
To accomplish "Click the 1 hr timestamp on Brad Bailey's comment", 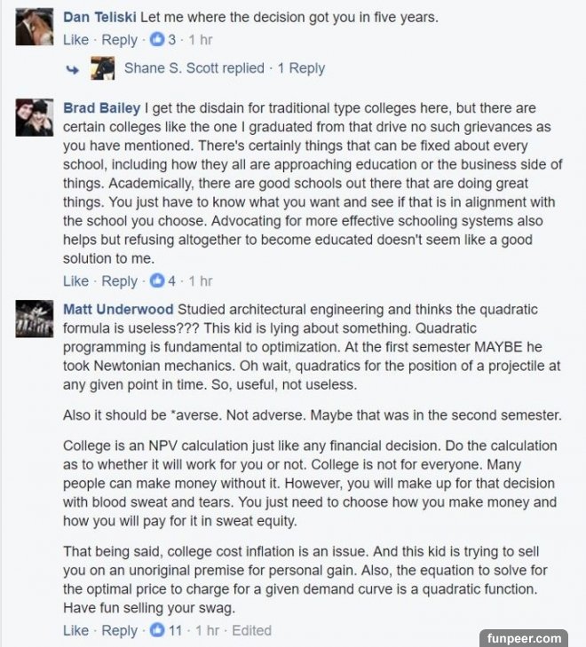I will [x=202, y=281].
